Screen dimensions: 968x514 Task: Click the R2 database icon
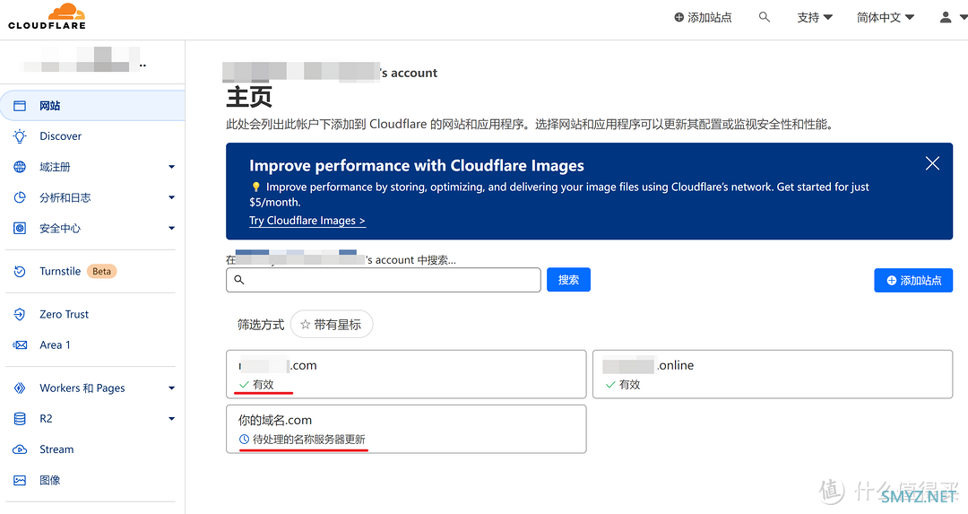click(x=20, y=419)
